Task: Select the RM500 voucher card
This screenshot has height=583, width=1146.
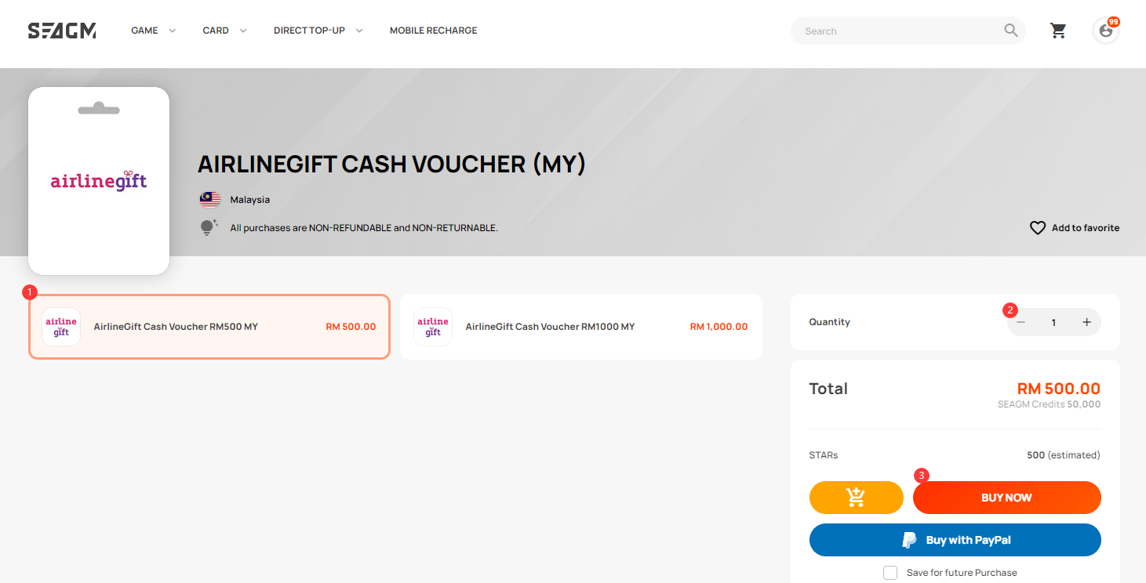Action: point(209,327)
